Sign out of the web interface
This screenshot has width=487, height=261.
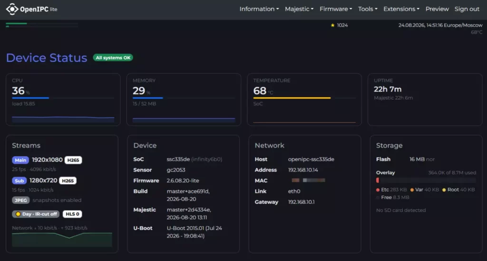pyautogui.click(x=467, y=9)
